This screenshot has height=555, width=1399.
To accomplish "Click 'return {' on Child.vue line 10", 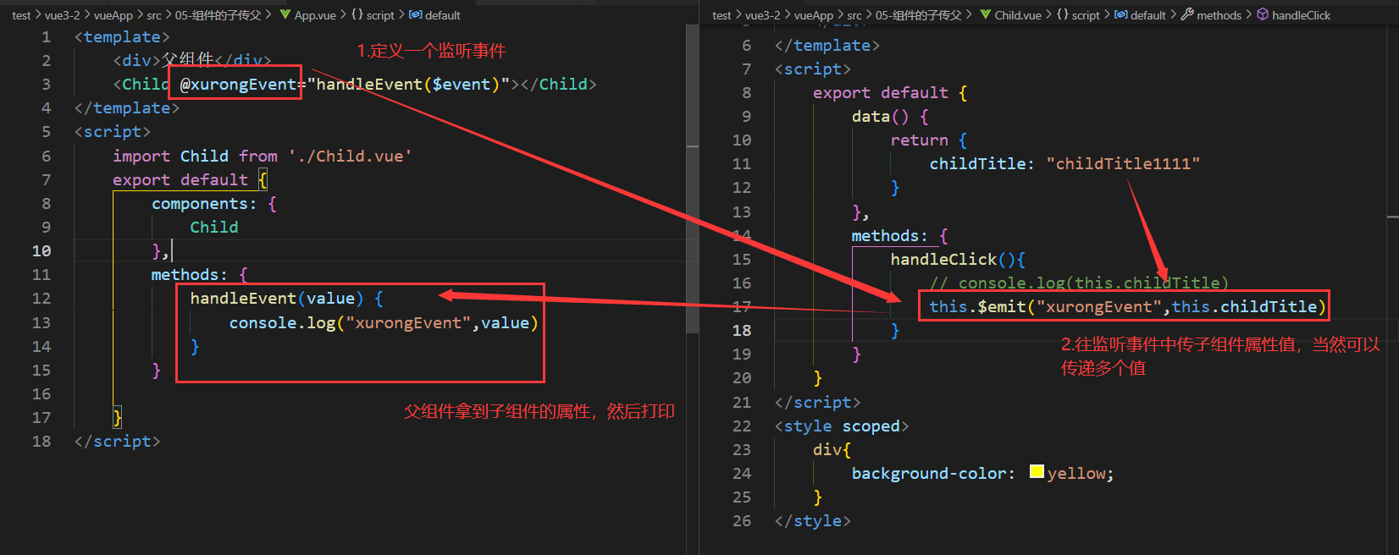I will 929,140.
